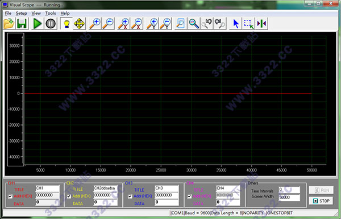Zoom out with the minus magnifier
Viewport: 341px width, 219px height.
click(109, 23)
